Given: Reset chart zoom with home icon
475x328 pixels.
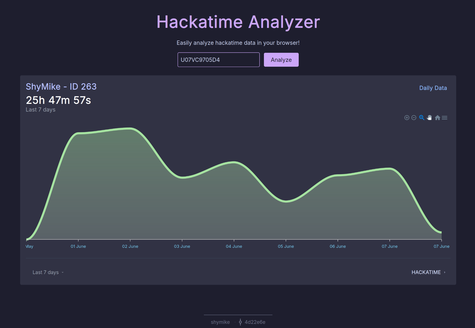Looking at the screenshot, I should pyautogui.click(x=437, y=118).
